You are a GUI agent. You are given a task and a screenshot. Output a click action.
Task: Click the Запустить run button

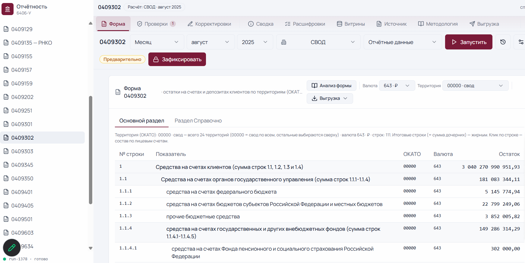click(469, 42)
